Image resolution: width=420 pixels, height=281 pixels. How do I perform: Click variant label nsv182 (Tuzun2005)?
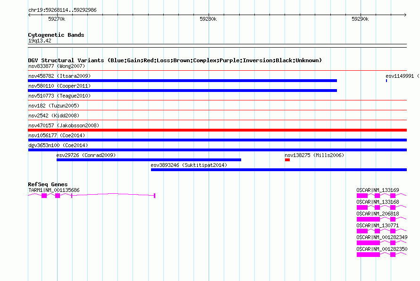pyautogui.click(x=54, y=106)
